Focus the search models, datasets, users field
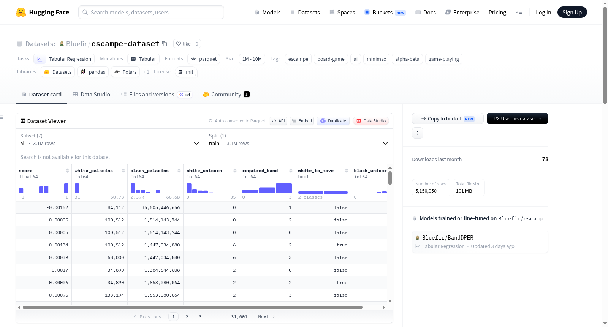Viewport: 608px width, 327px height. (151, 12)
